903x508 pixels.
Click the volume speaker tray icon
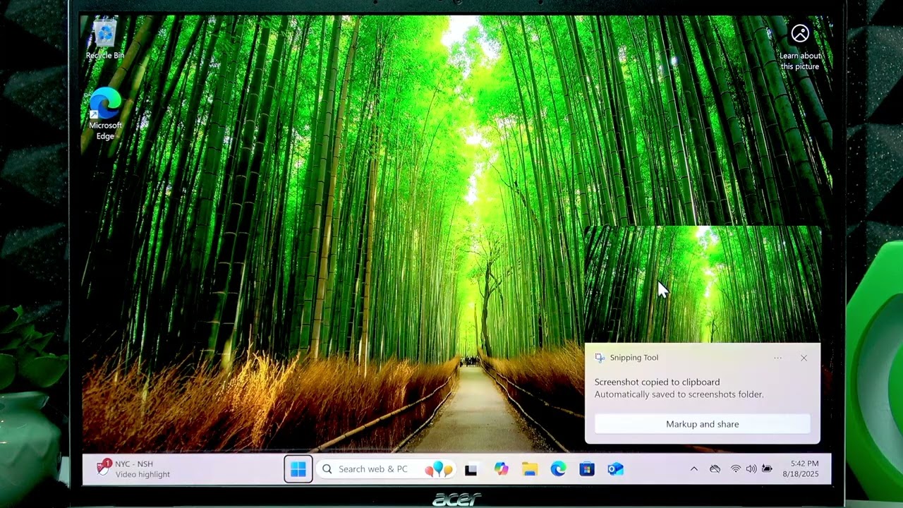tap(751, 469)
